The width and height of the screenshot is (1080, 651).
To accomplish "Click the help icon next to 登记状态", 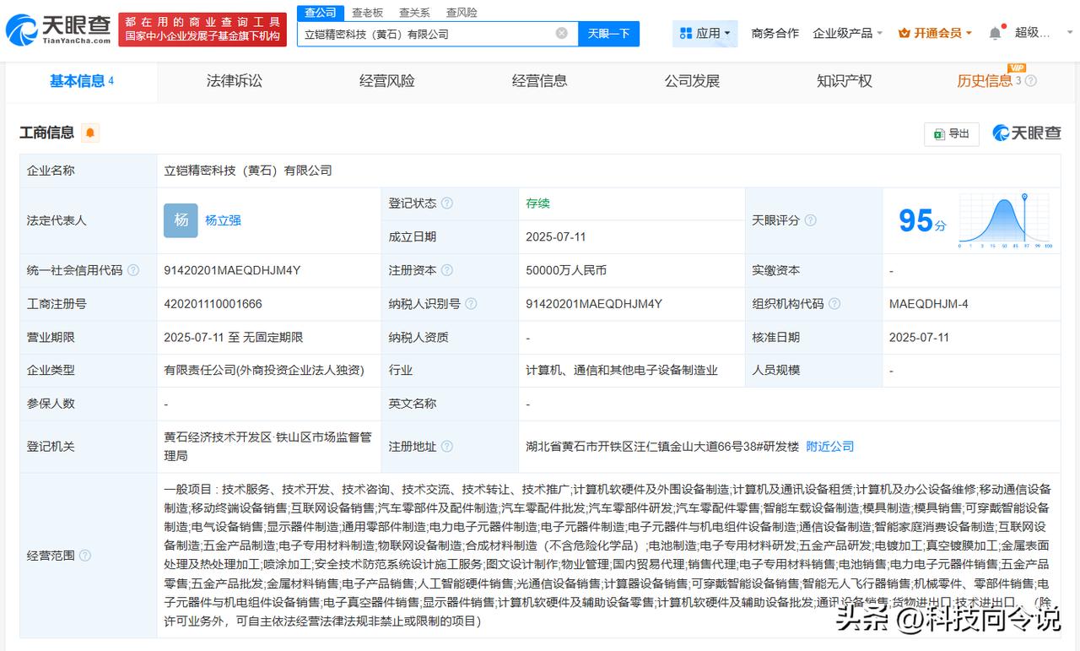I will (x=447, y=203).
